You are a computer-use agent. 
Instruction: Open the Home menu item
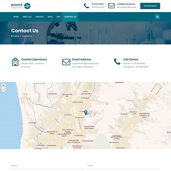point(16,17)
